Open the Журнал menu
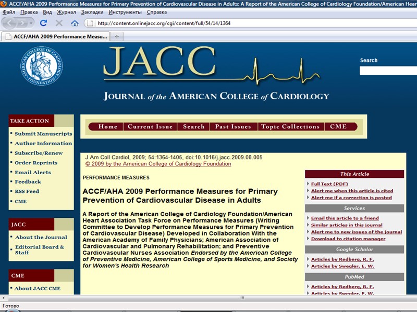Screen dimensions: 417x312 click(x=66, y=12)
